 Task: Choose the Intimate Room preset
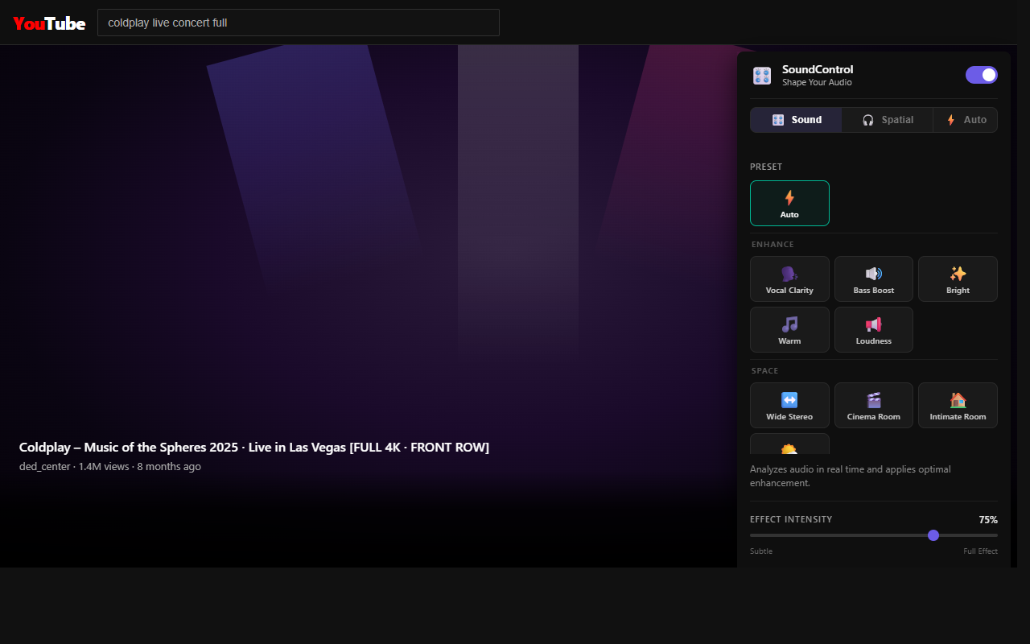958,406
